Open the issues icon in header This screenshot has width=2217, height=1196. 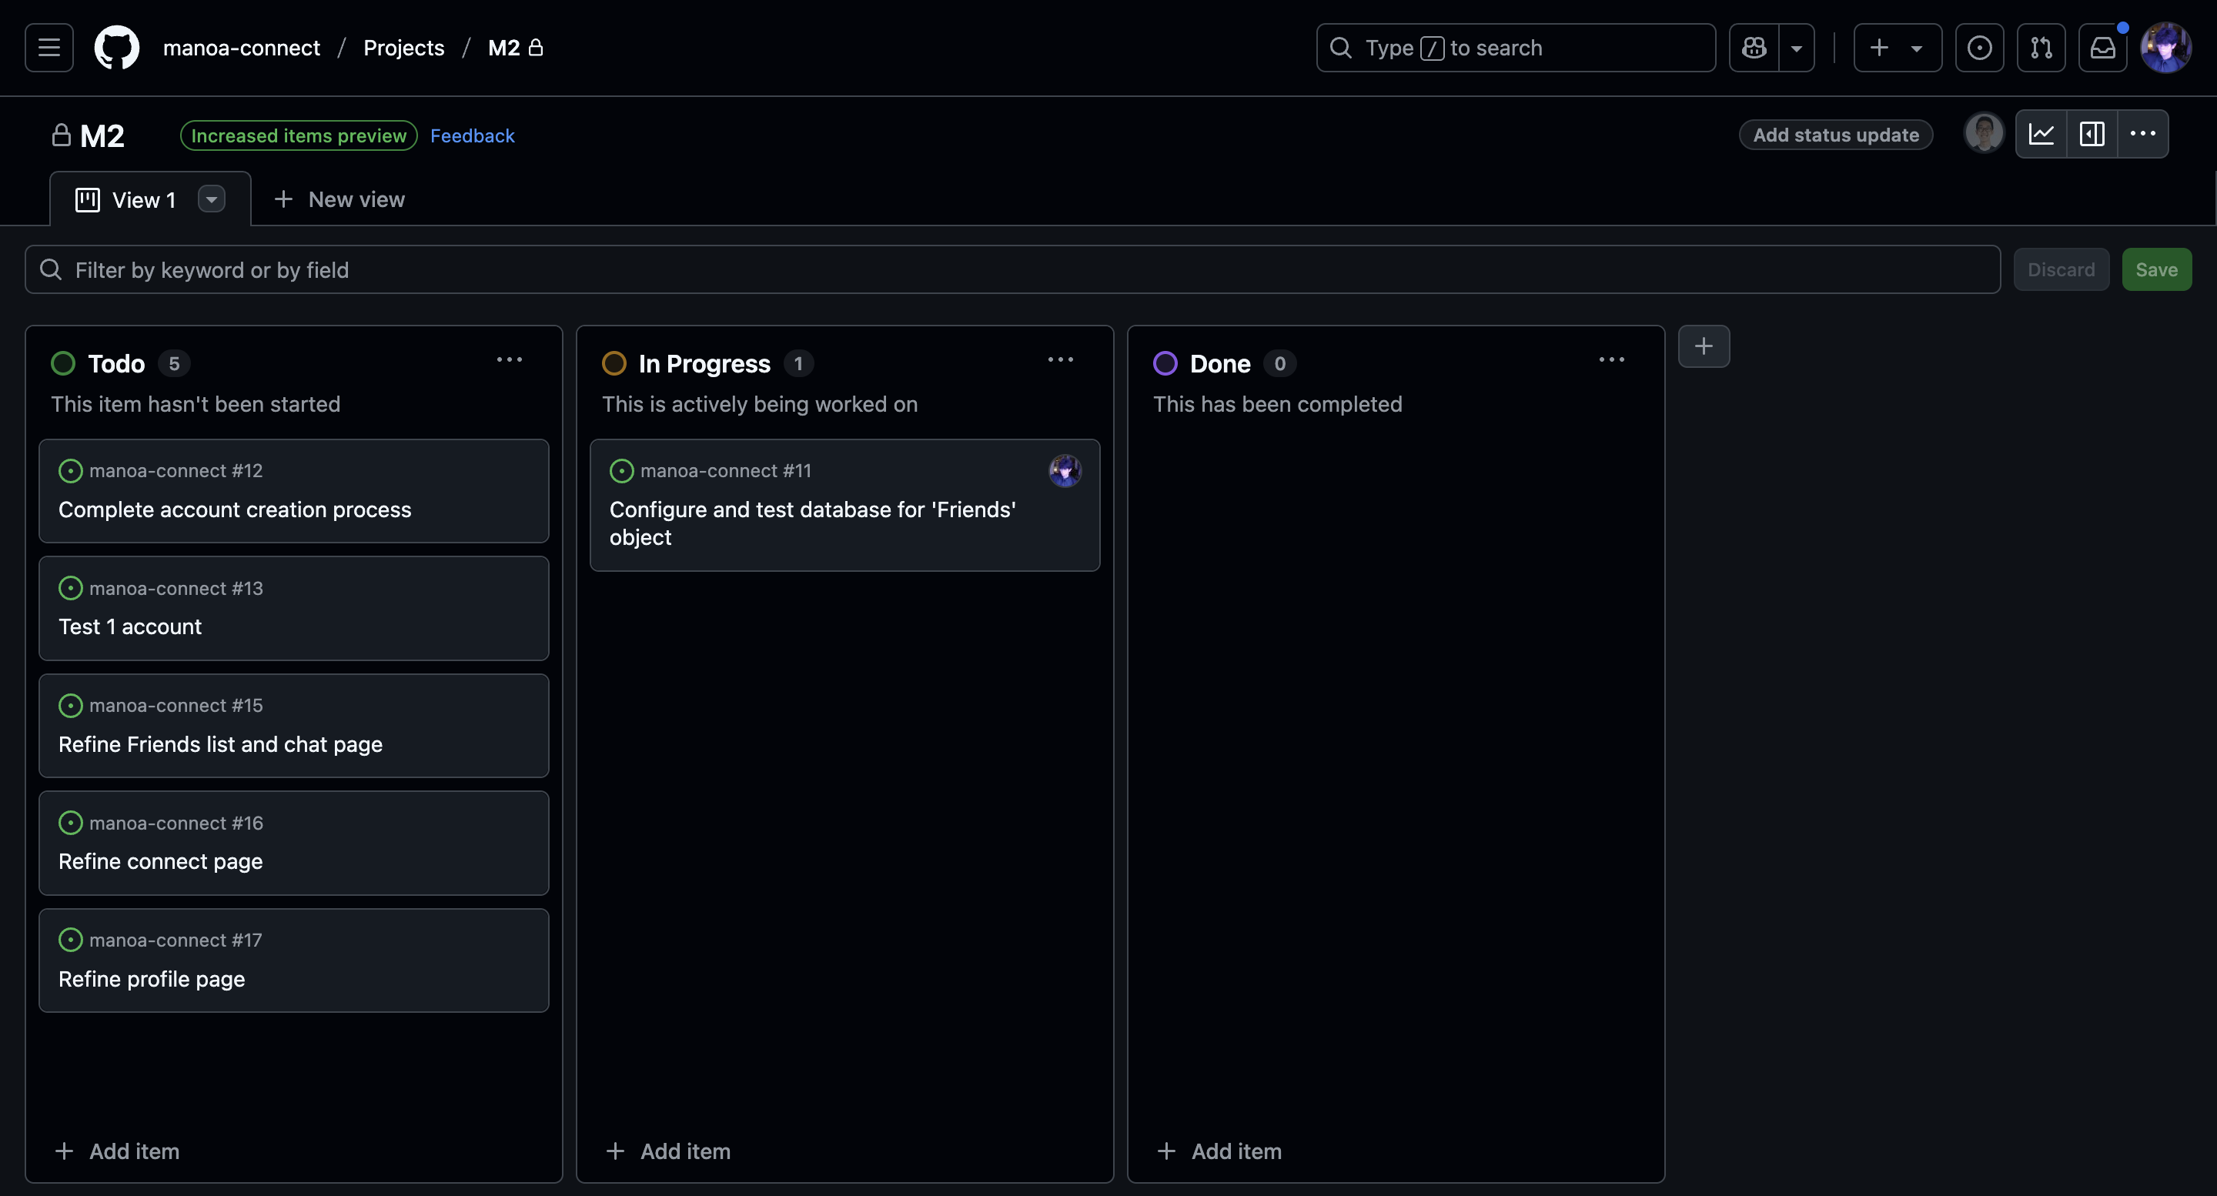pos(1978,47)
